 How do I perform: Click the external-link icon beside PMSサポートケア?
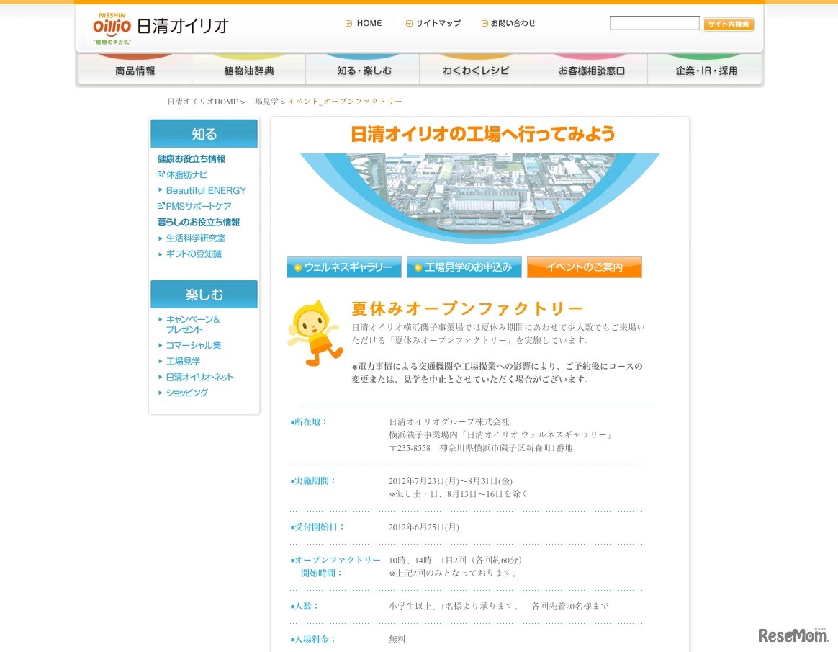pyautogui.click(x=160, y=206)
